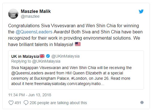Open replies via the speech bubble icon
The image size is (153, 112).
coord(26,103)
